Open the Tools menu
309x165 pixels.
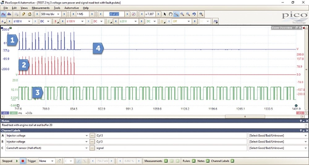tap(57, 8)
